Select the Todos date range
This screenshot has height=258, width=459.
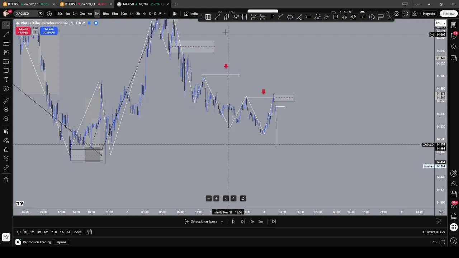pos(77,232)
